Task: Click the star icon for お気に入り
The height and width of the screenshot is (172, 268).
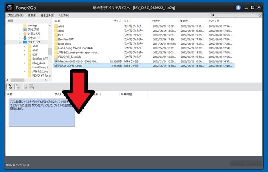Action: click(x=25, y=34)
